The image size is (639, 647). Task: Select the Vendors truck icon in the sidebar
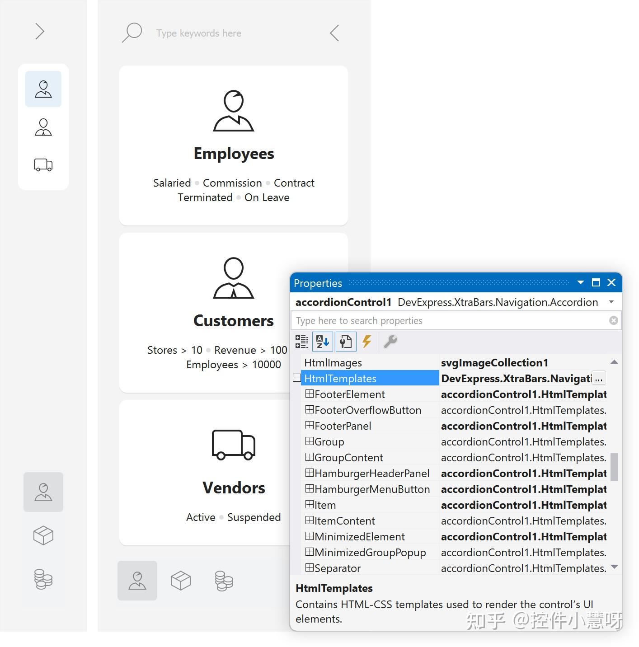(43, 164)
